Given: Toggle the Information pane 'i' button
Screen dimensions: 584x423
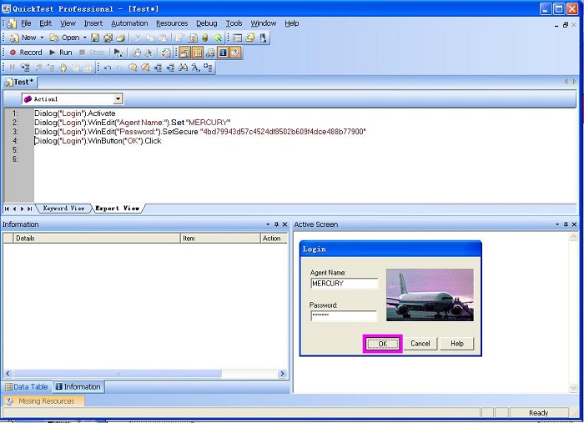Looking at the screenshot, I should 223,53.
